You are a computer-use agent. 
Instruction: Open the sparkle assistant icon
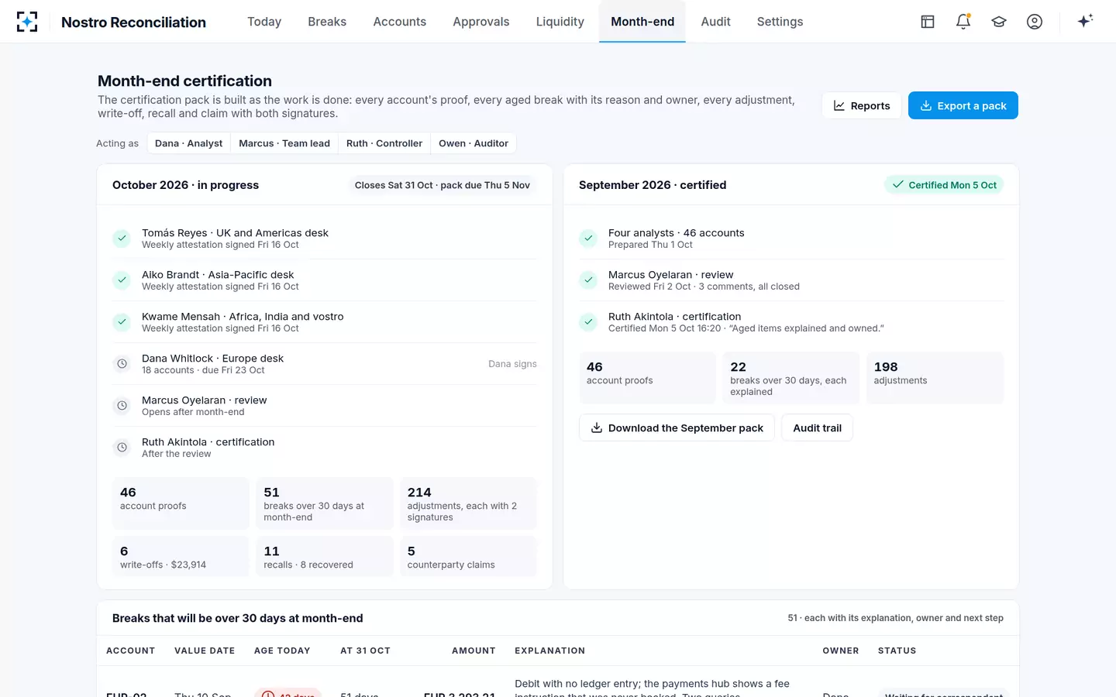click(1085, 22)
